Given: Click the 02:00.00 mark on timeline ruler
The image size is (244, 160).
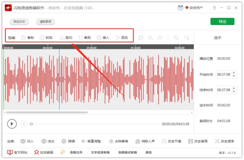Looking at the screenshot, I should pos(180,48).
